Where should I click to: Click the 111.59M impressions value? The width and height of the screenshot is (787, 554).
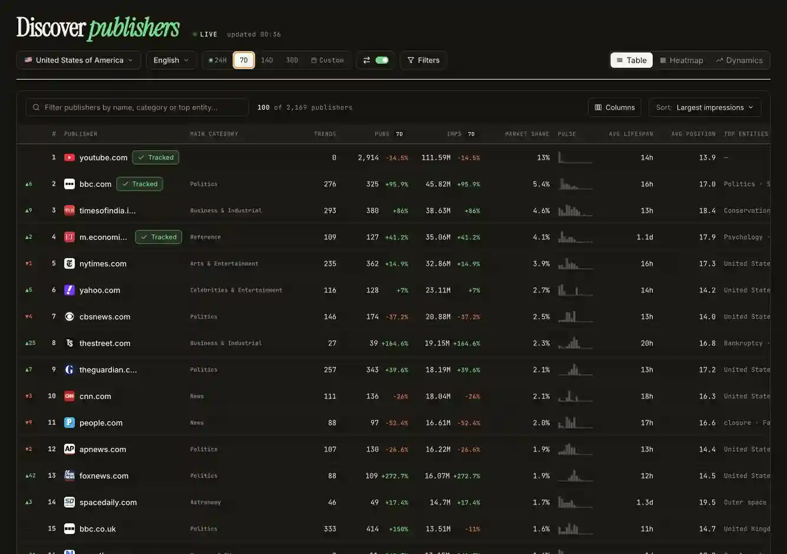click(x=436, y=157)
